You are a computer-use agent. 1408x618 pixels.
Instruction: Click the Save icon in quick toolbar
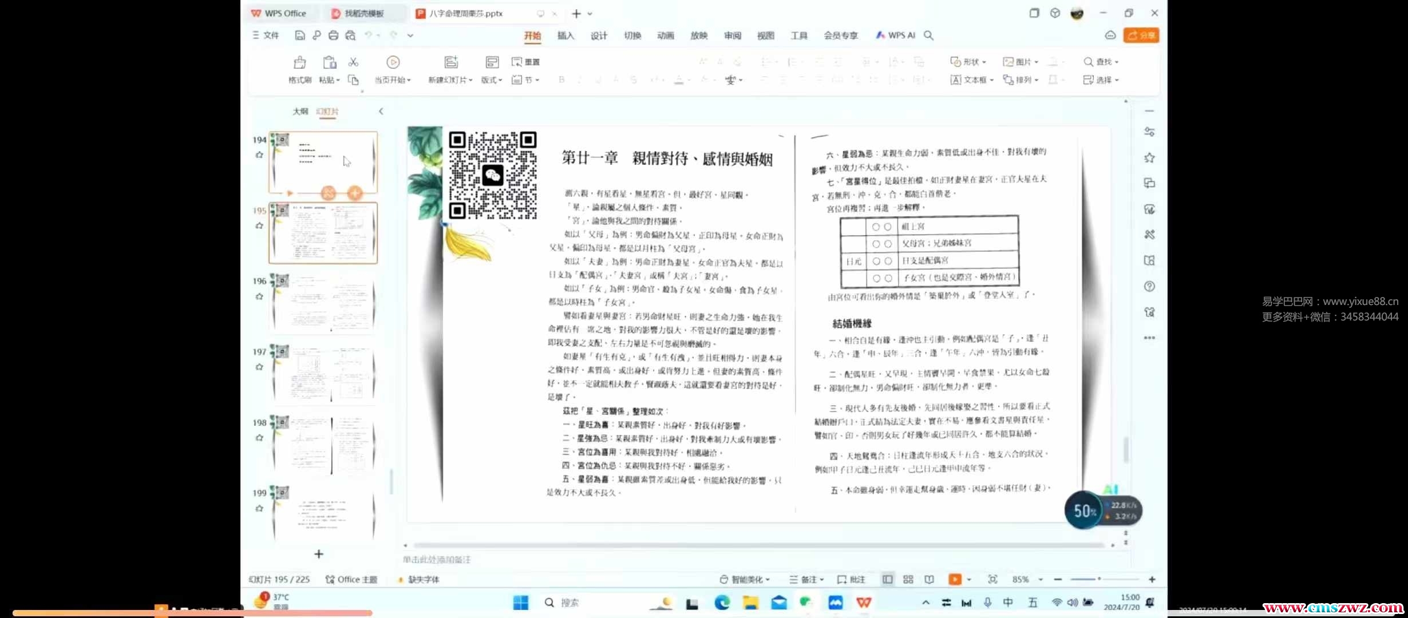[299, 35]
